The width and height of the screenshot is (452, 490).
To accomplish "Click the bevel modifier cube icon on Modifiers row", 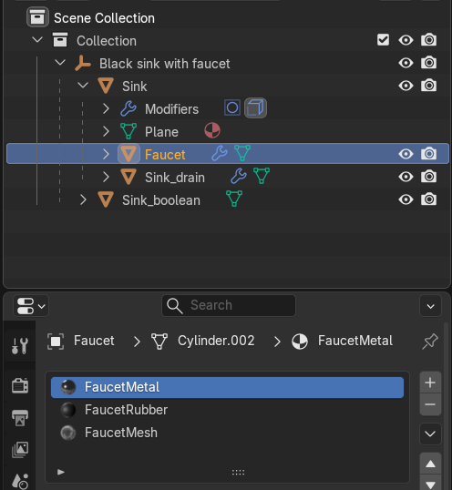I will pos(255,108).
